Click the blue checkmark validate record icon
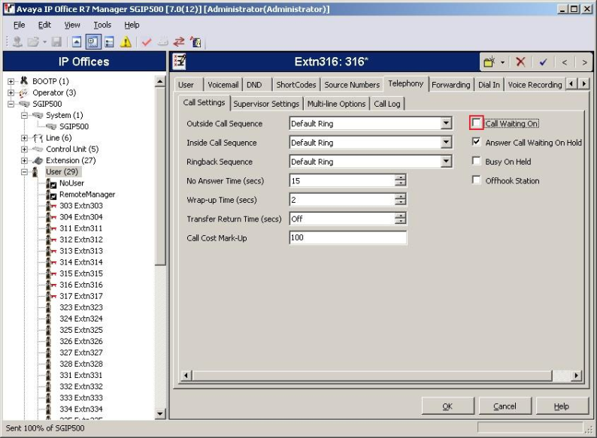Image resolution: width=597 pixels, height=438 pixels. (x=542, y=62)
